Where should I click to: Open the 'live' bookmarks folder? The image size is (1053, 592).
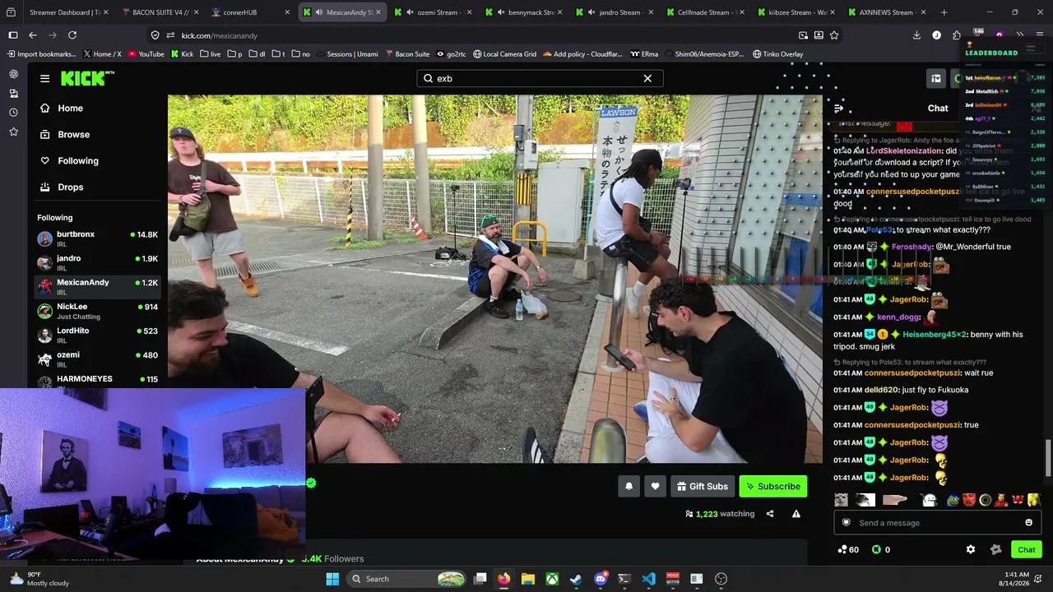(210, 54)
